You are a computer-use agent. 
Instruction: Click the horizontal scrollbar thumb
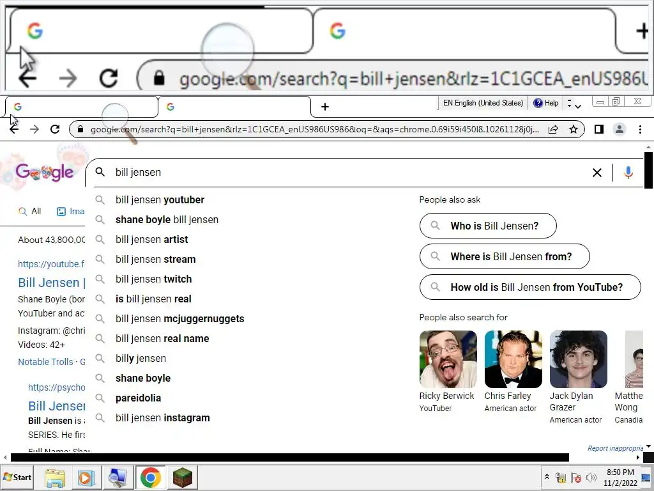point(289,458)
